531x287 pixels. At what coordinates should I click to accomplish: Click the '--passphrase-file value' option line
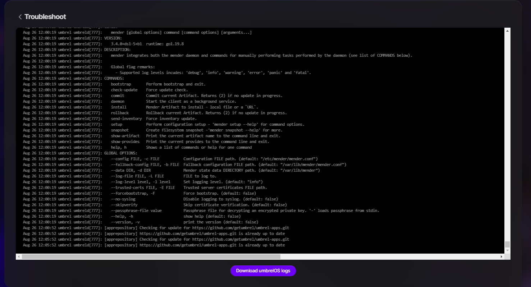[201, 210]
